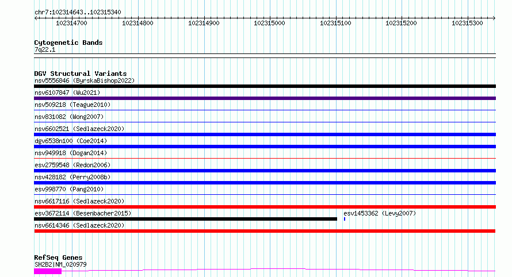The height and width of the screenshot is (277, 512).
Task: Click the chr7:102314643..102315340 coordinates text
Action: [x=78, y=12]
